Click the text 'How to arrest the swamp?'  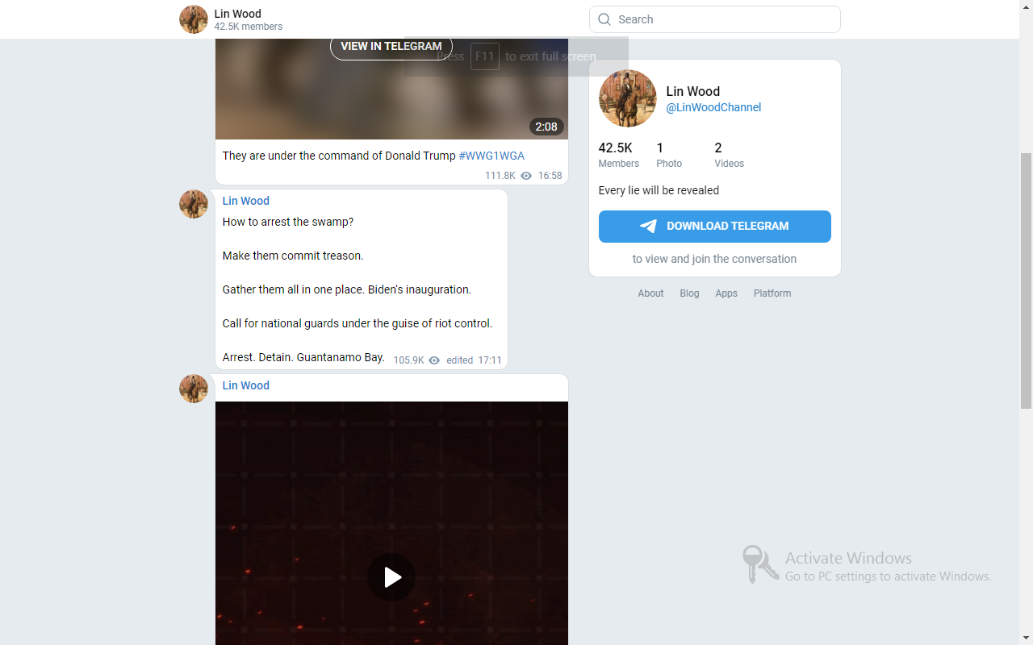[x=288, y=222]
